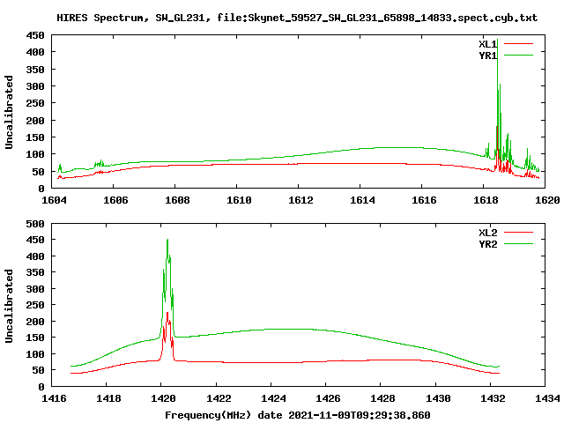Click the 1422 x-axis tick label
Viewport: 564px width, 423px height.
click(219, 398)
